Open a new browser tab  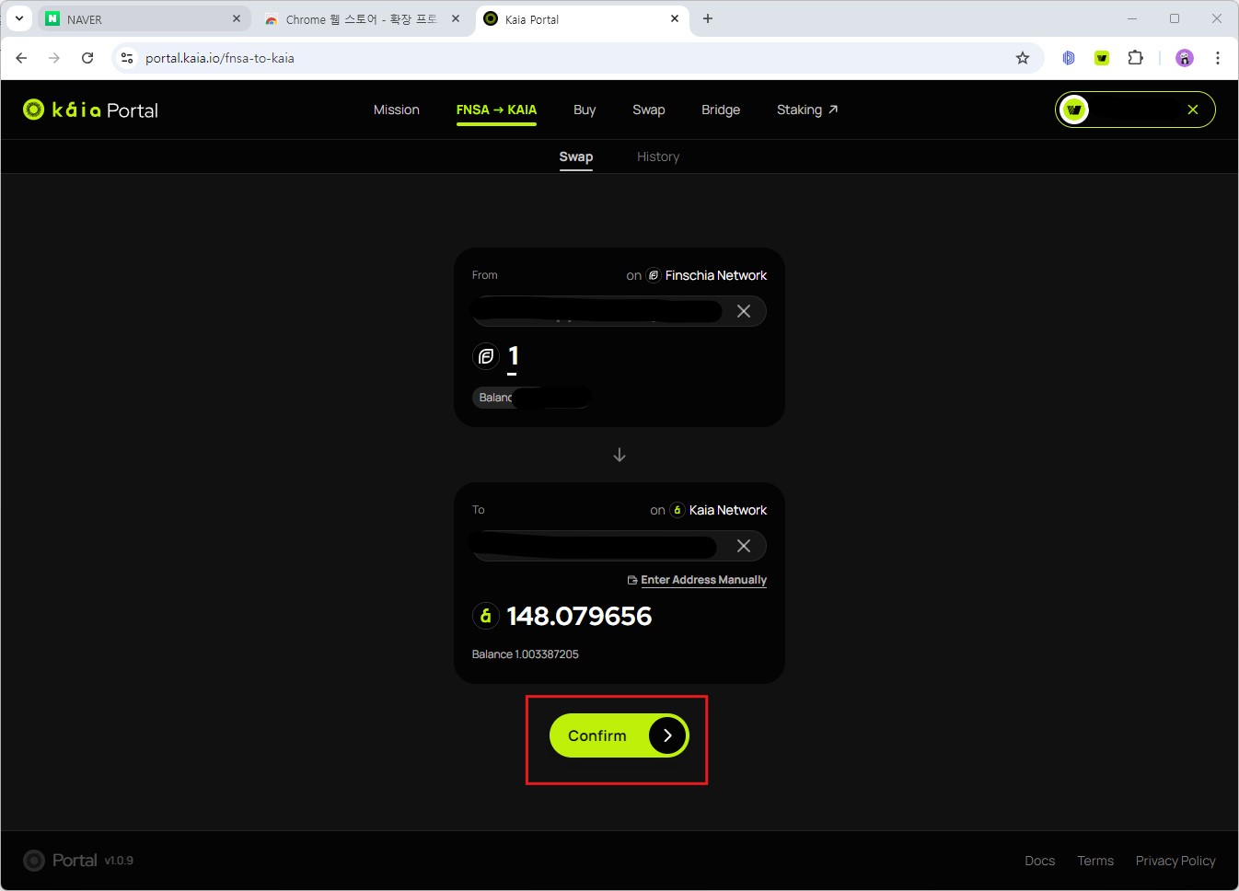(708, 18)
